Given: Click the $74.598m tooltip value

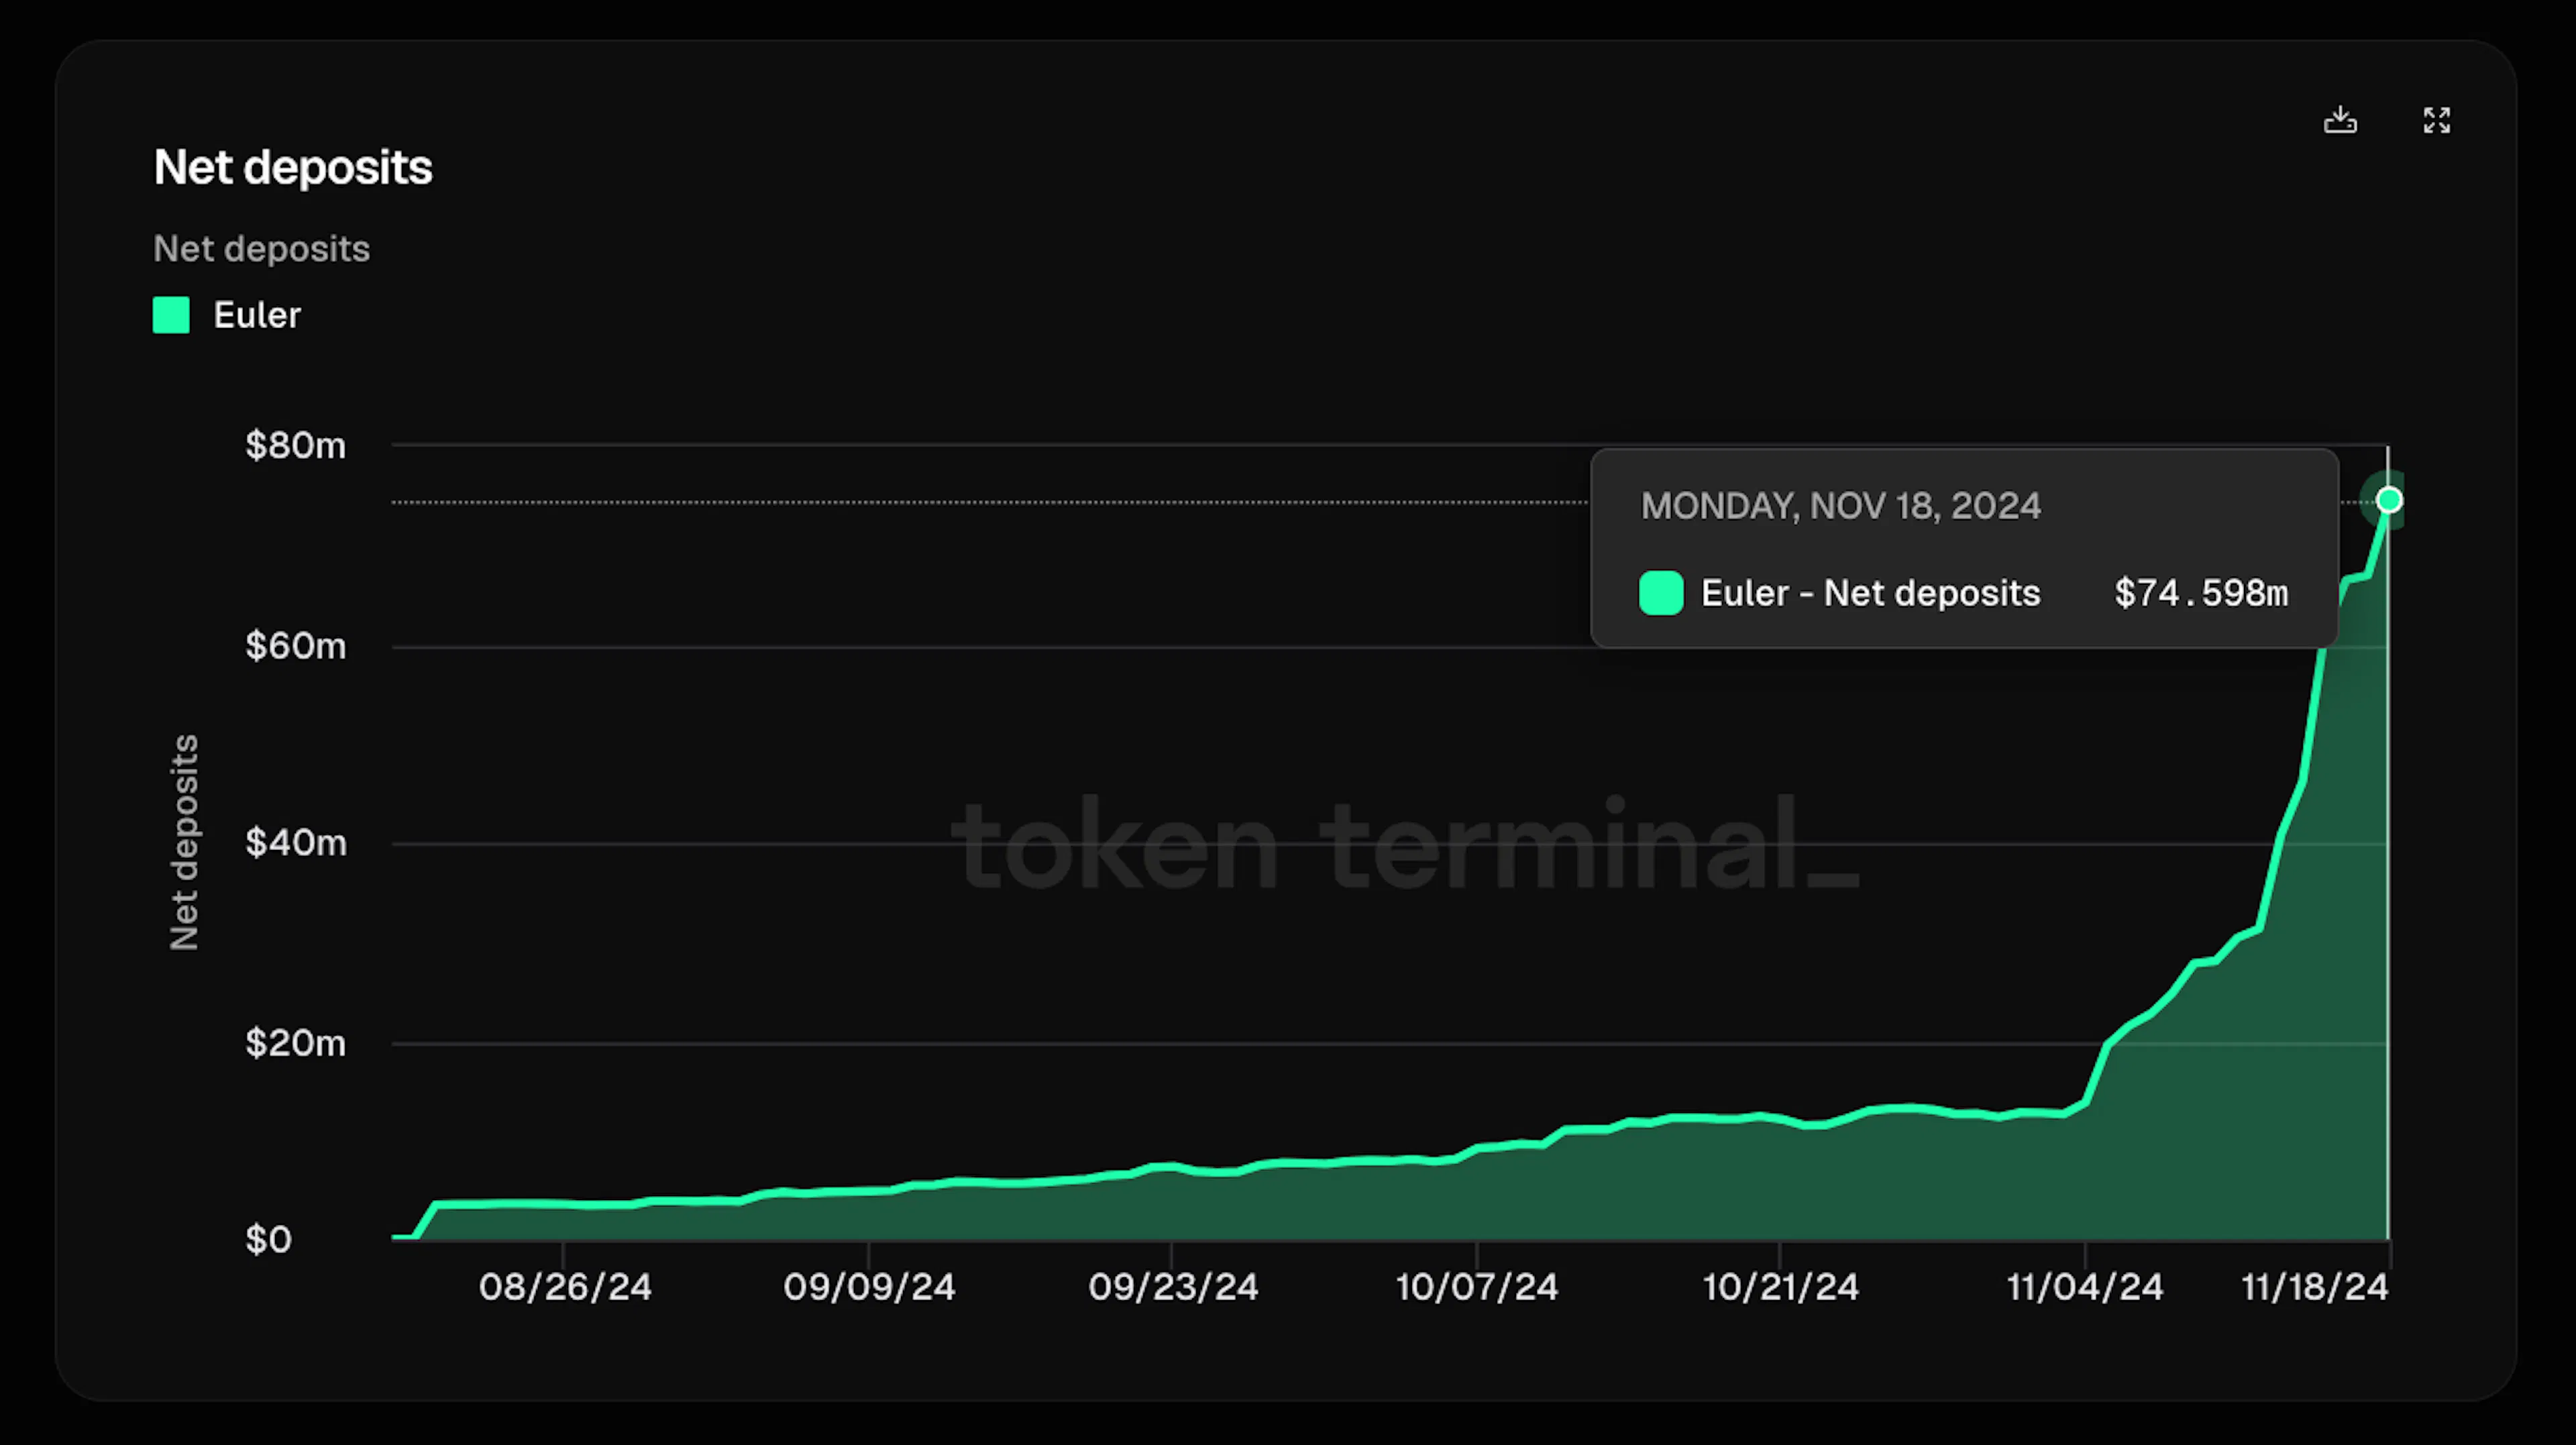Looking at the screenshot, I should 2201,593.
